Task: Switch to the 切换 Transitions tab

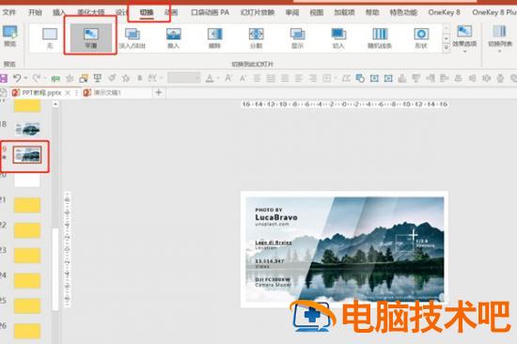Action: pyautogui.click(x=147, y=12)
